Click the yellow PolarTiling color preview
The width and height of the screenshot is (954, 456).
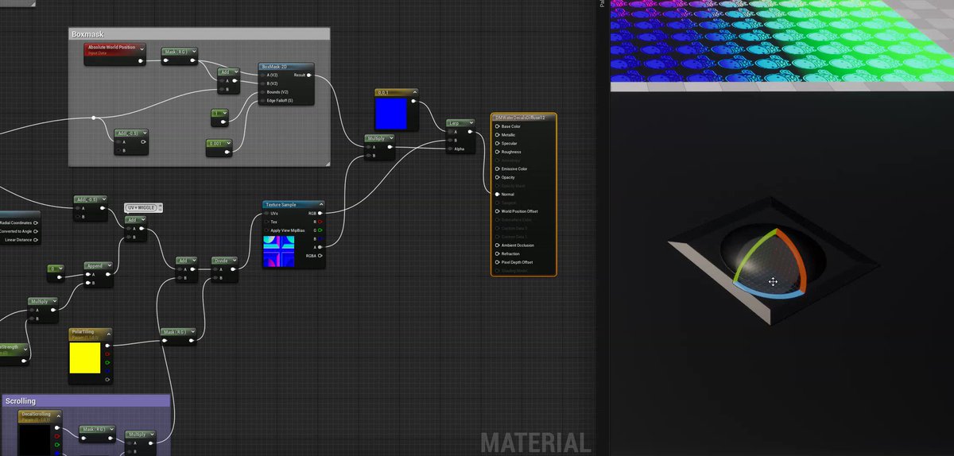click(x=86, y=357)
